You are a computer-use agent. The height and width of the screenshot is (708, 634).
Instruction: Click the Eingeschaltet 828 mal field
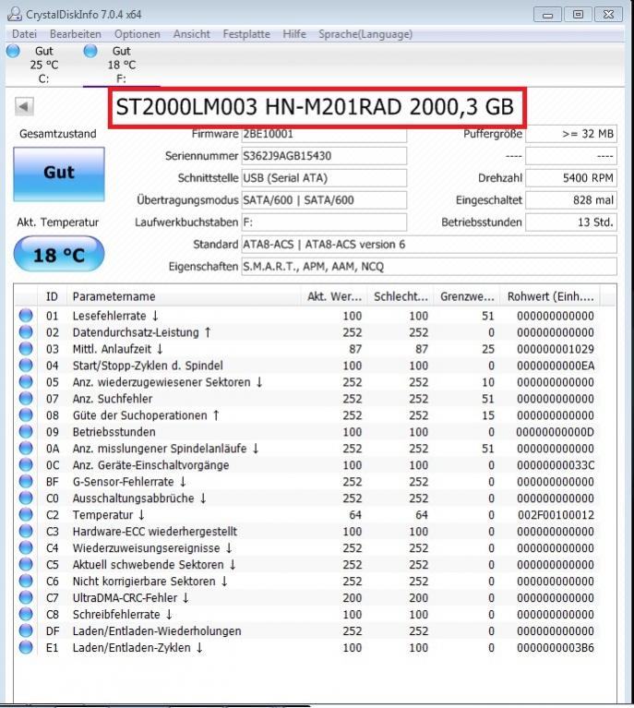(x=570, y=200)
